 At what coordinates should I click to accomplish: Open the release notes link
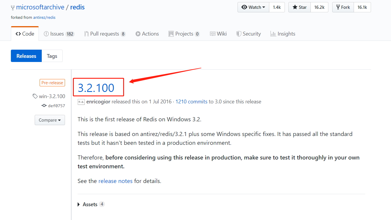pos(115,181)
